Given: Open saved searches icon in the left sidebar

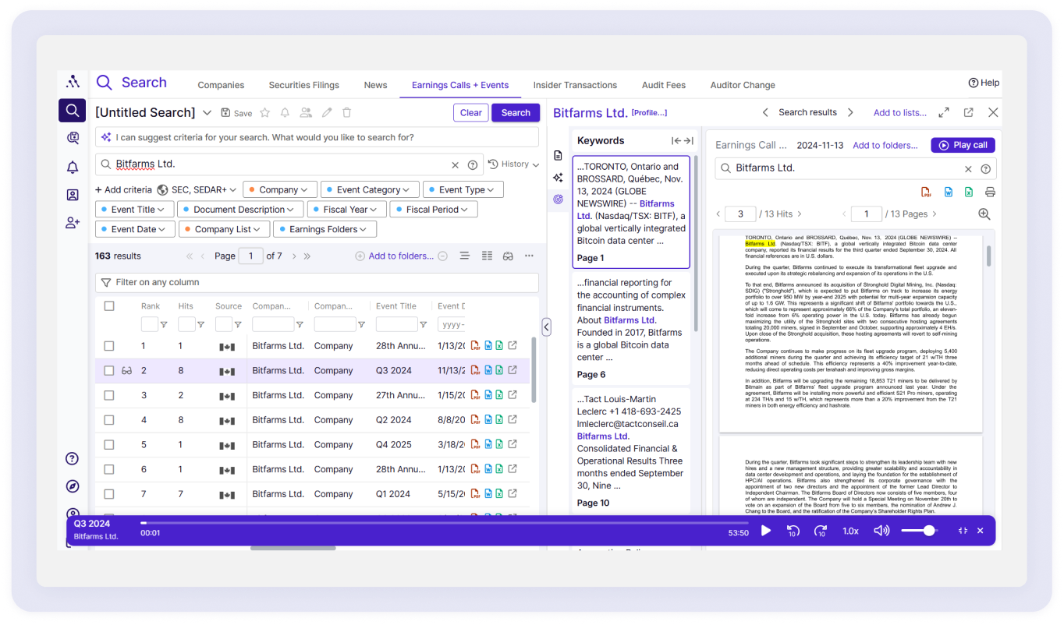Looking at the screenshot, I should click(73, 139).
